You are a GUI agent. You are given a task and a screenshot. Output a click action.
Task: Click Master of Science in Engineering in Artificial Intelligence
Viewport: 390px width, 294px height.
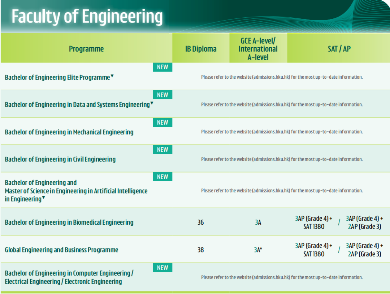pyautogui.click(x=76, y=191)
